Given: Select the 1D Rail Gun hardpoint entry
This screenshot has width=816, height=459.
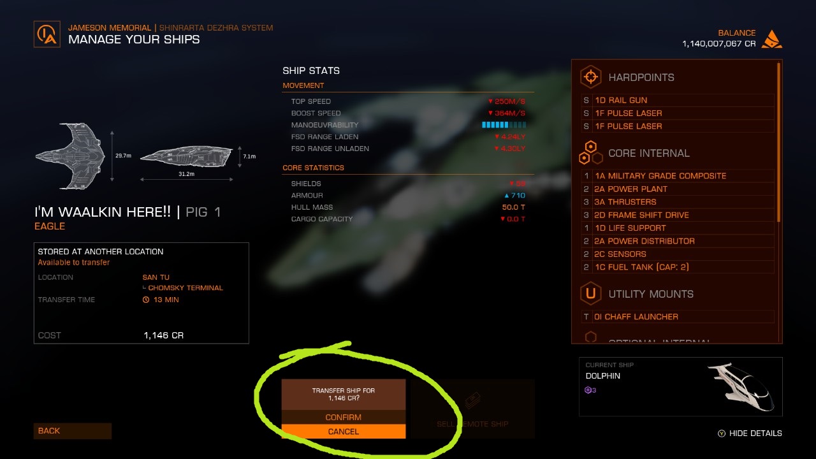Looking at the screenshot, I should point(678,100).
